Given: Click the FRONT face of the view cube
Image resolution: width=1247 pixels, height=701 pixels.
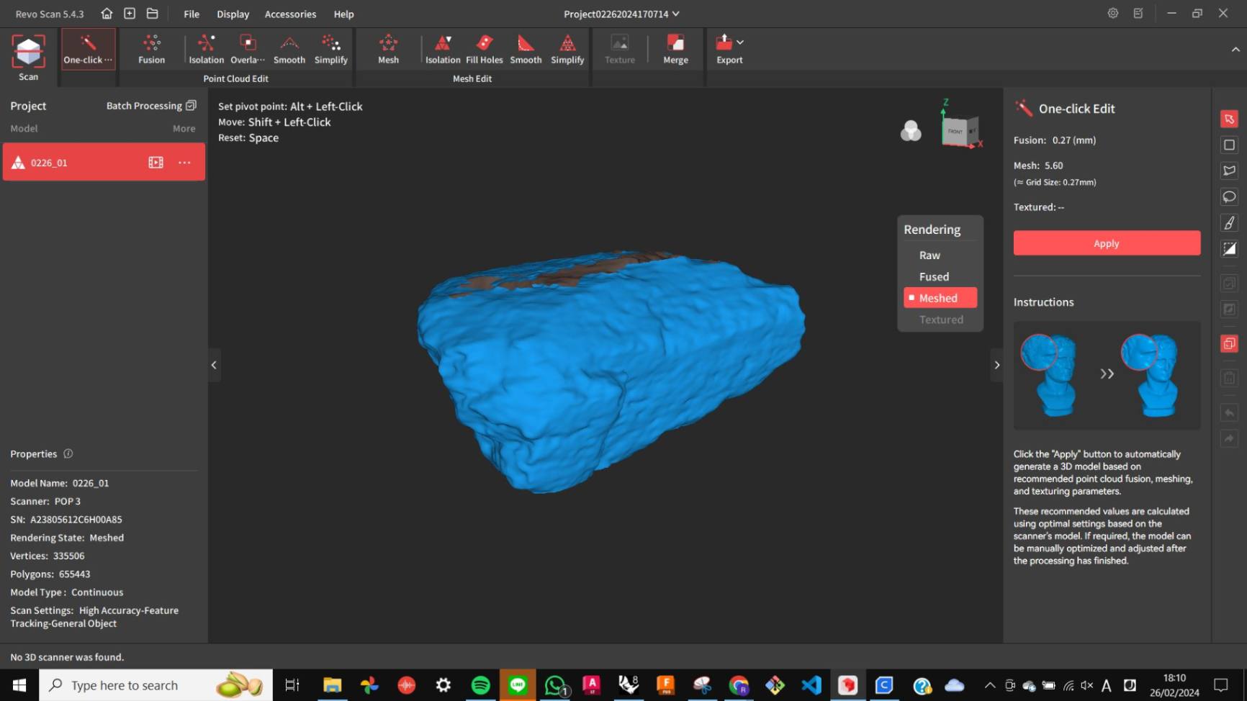Looking at the screenshot, I should tap(955, 131).
